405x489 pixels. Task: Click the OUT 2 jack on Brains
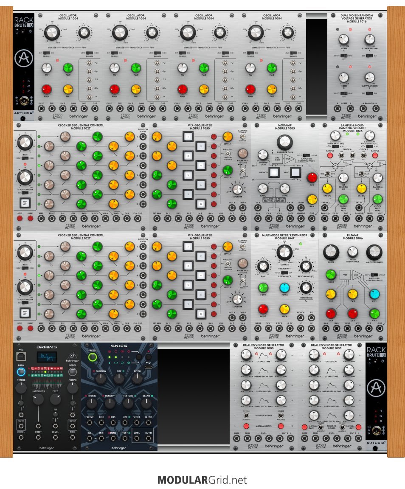tap(73, 426)
